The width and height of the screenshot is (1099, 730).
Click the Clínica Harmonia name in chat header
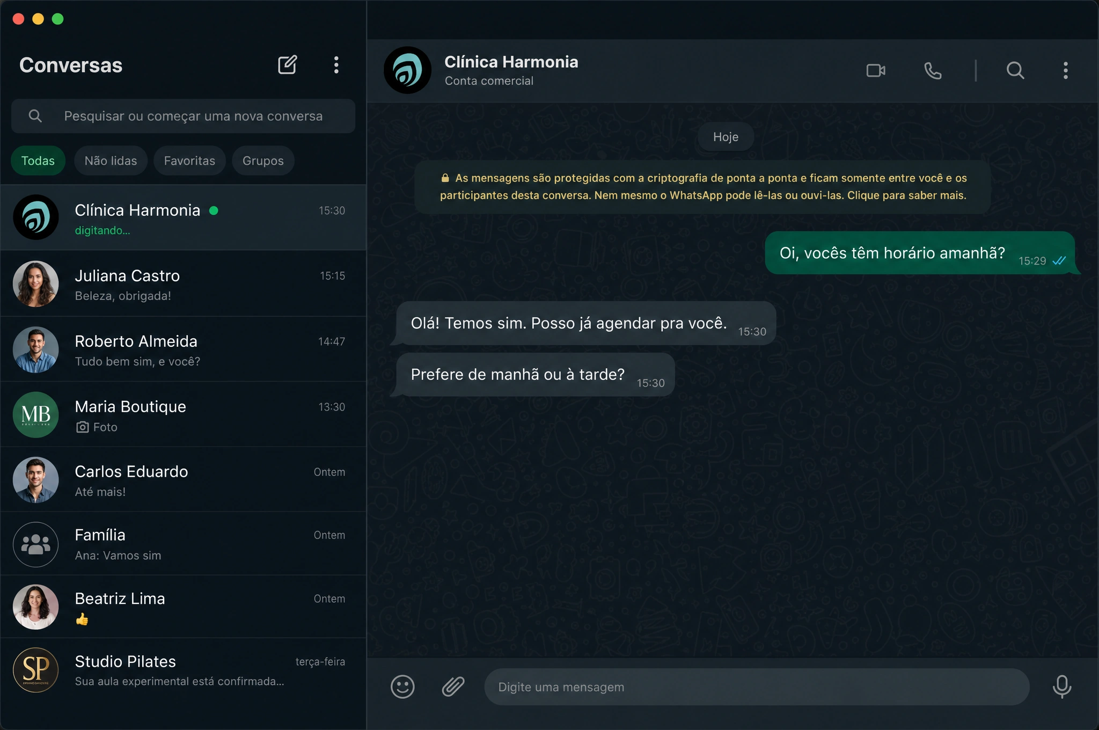point(511,62)
